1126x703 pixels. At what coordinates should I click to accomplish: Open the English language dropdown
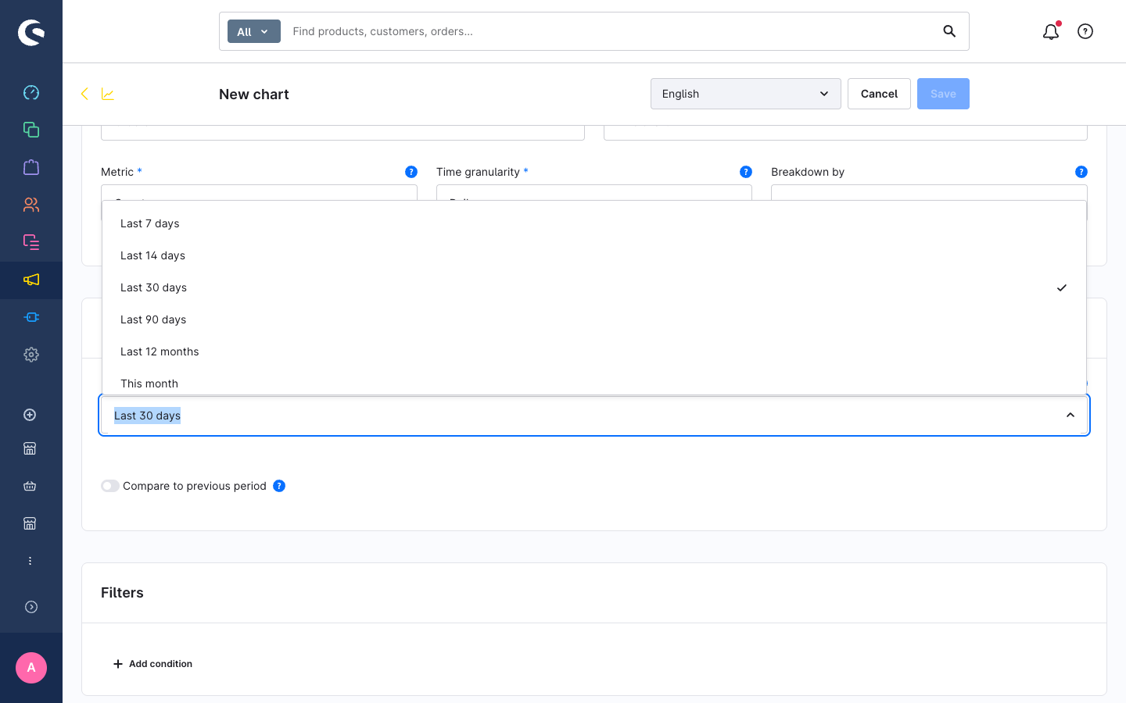click(x=746, y=94)
